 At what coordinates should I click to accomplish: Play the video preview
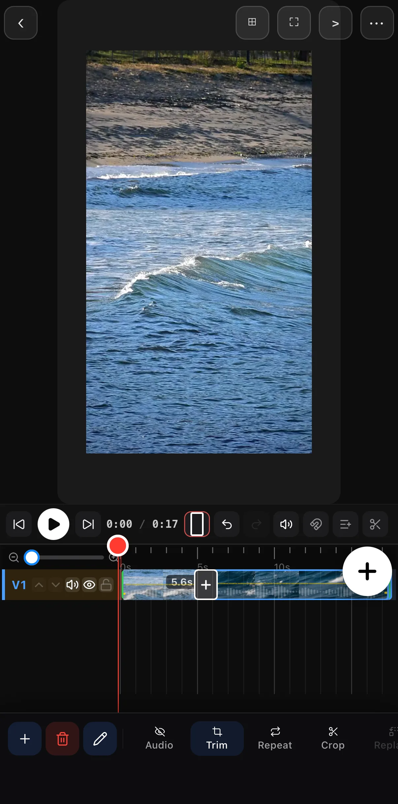(x=53, y=524)
